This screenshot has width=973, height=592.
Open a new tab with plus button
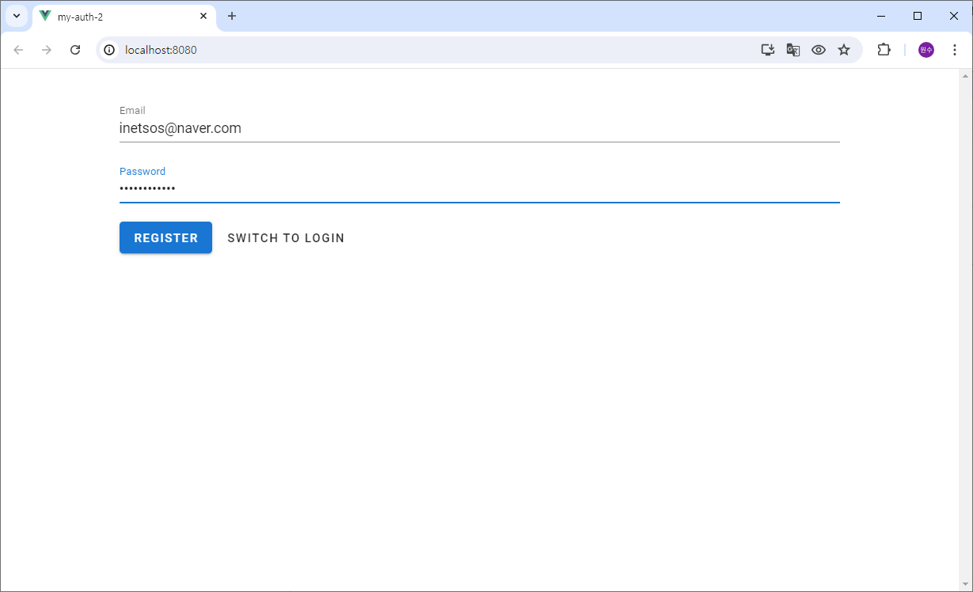coord(232,16)
